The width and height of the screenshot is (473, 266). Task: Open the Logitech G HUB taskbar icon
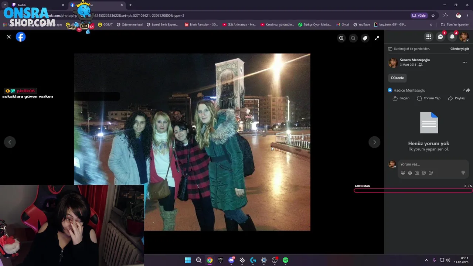tap(253, 260)
